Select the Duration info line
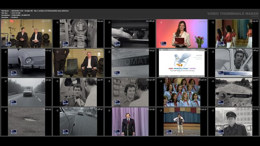Image resolution: width=260 pixels, height=146 pixels. click(x=10, y=17)
